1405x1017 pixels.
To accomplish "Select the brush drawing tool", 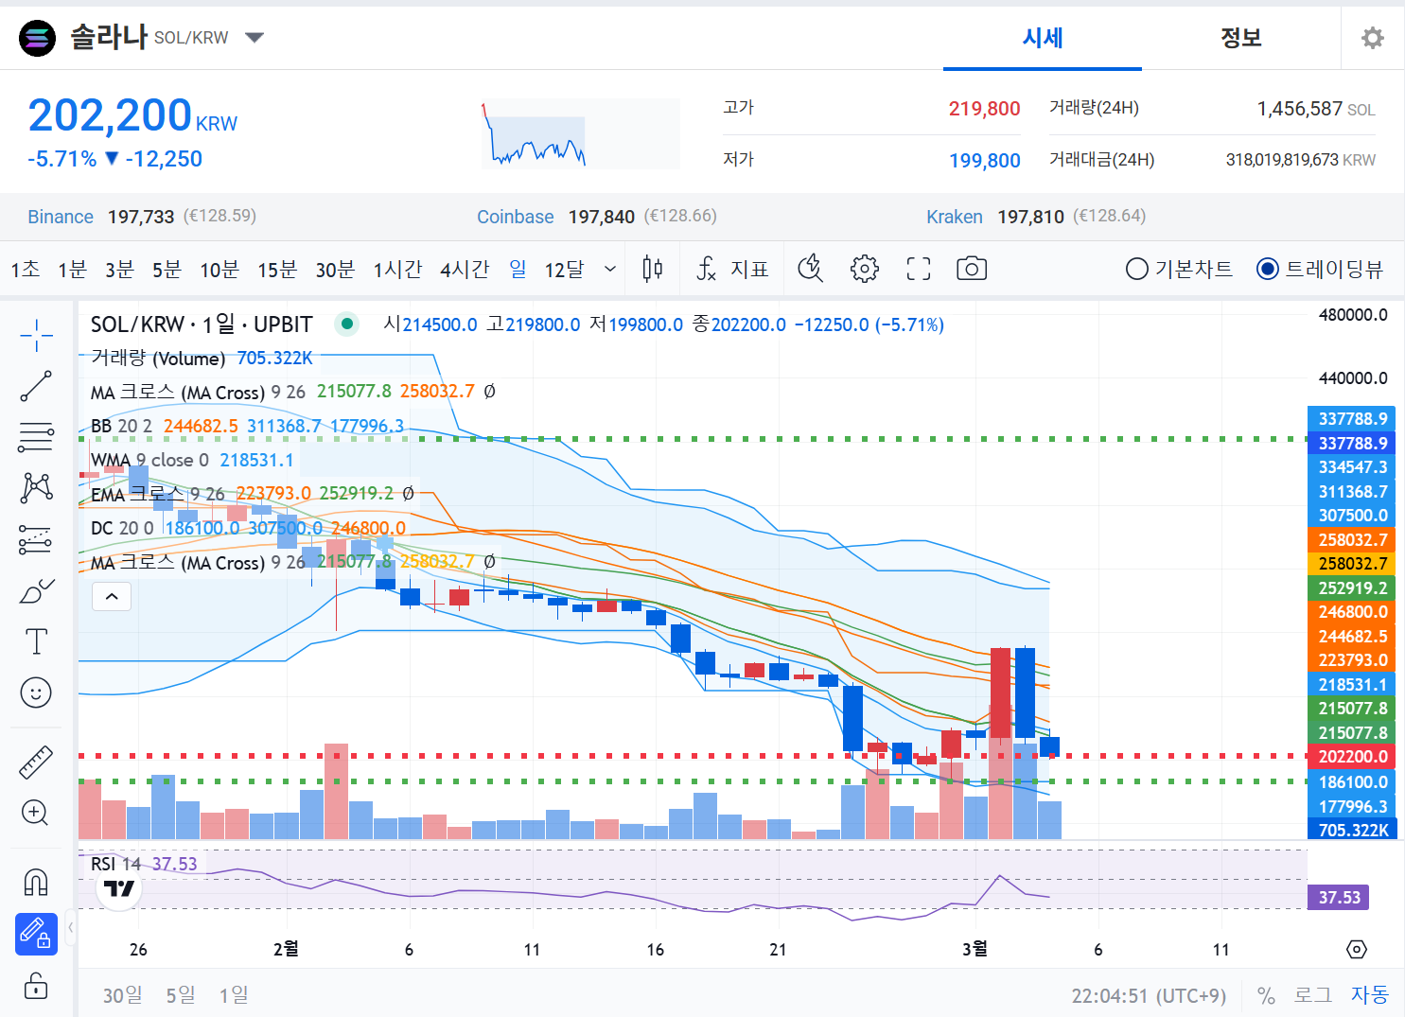I will (36, 591).
